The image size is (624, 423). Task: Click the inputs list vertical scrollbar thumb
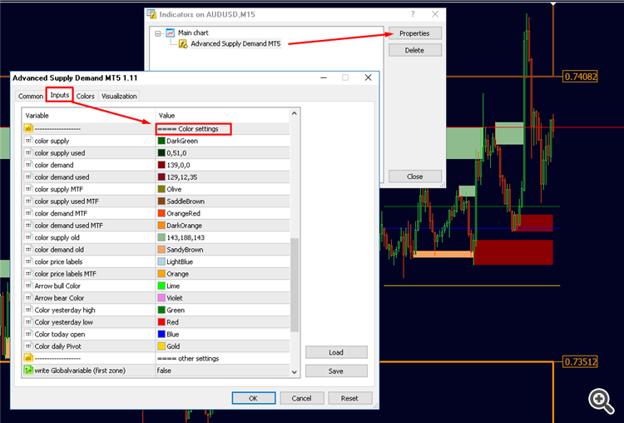pos(294,285)
